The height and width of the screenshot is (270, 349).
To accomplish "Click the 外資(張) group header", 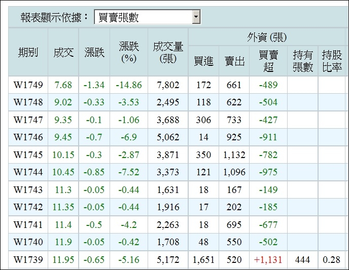I will 267,37.
